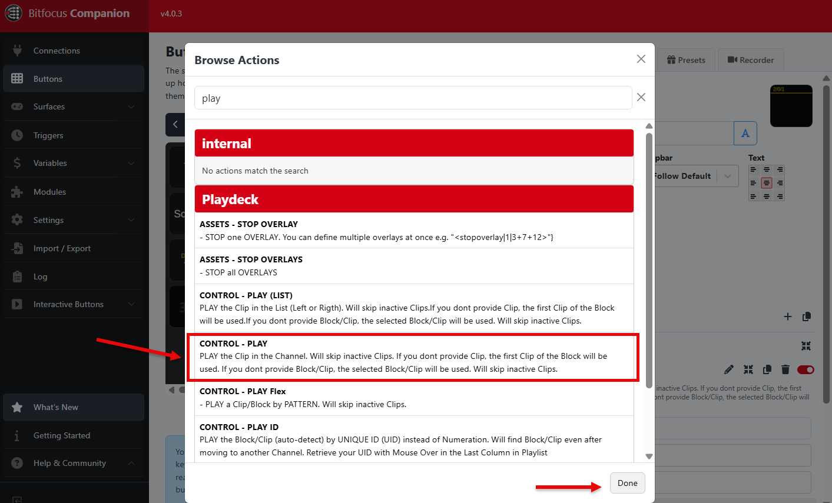Click the Interactive Buttons play icon
This screenshot has height=503, width=832.
17,304
